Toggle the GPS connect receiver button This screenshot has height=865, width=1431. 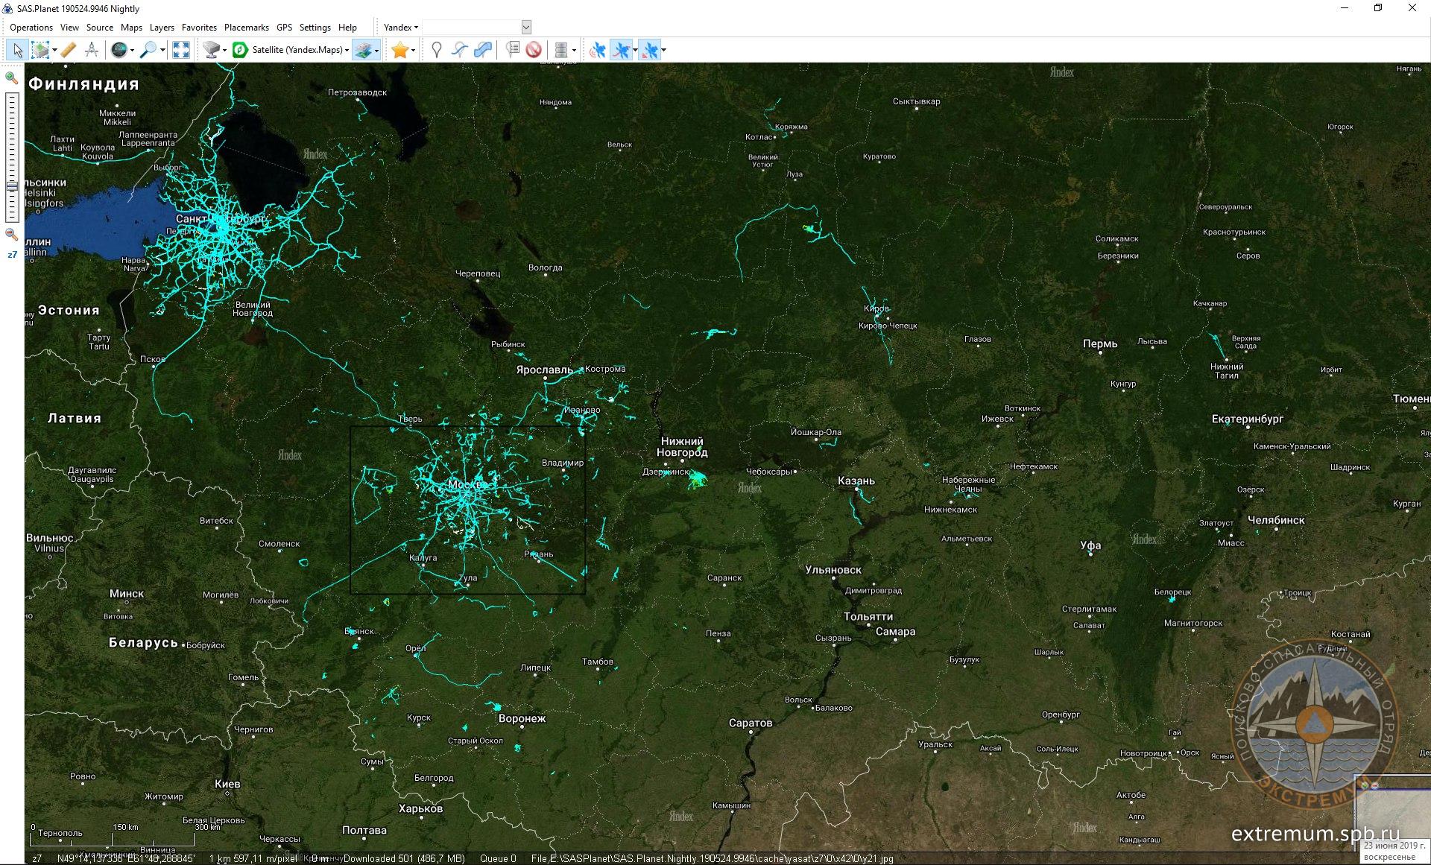[597, 50]
